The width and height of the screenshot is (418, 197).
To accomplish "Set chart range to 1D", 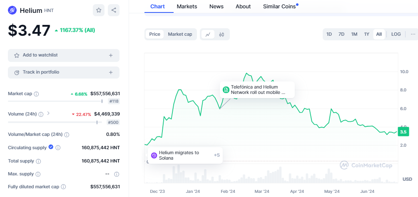I will pyautogui.click(x=329, y=34).
